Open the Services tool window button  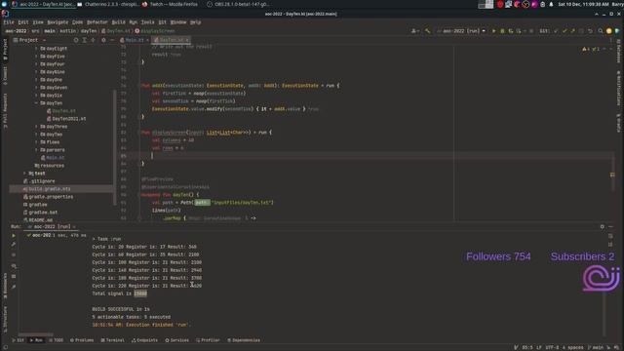(177, 340)
